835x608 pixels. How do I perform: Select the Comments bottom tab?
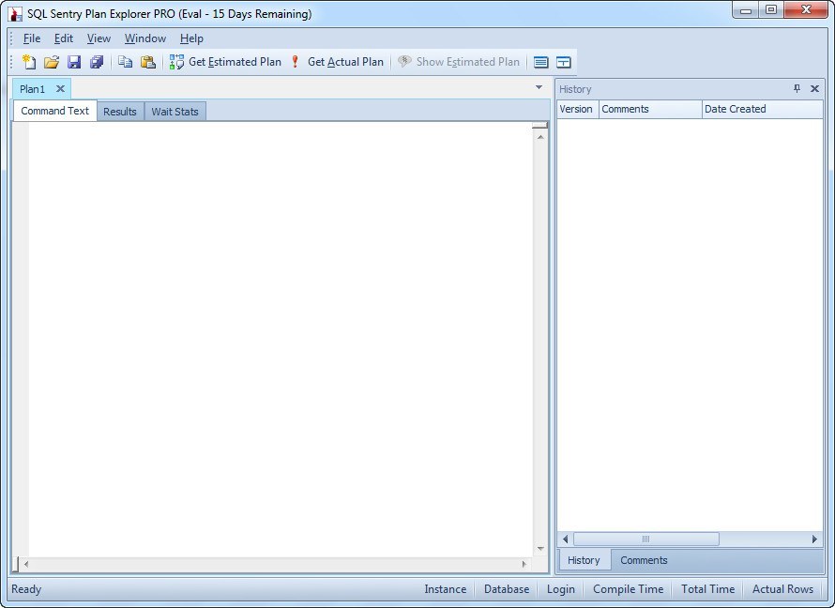pos(644,560)
